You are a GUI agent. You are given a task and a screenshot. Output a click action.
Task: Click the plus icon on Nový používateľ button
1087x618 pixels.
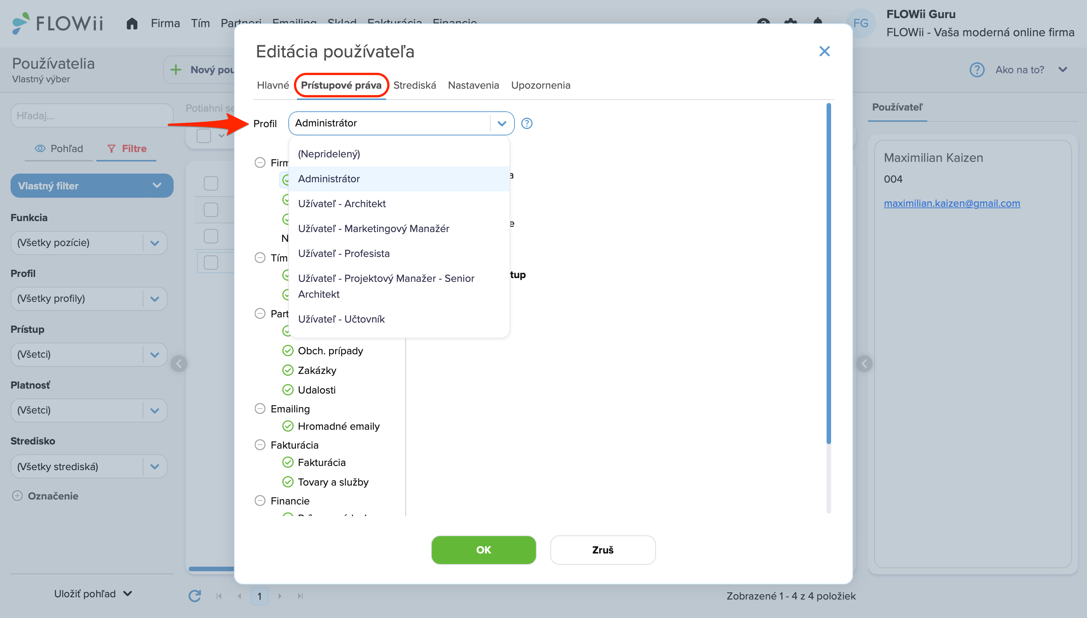(x=176, y=69)
